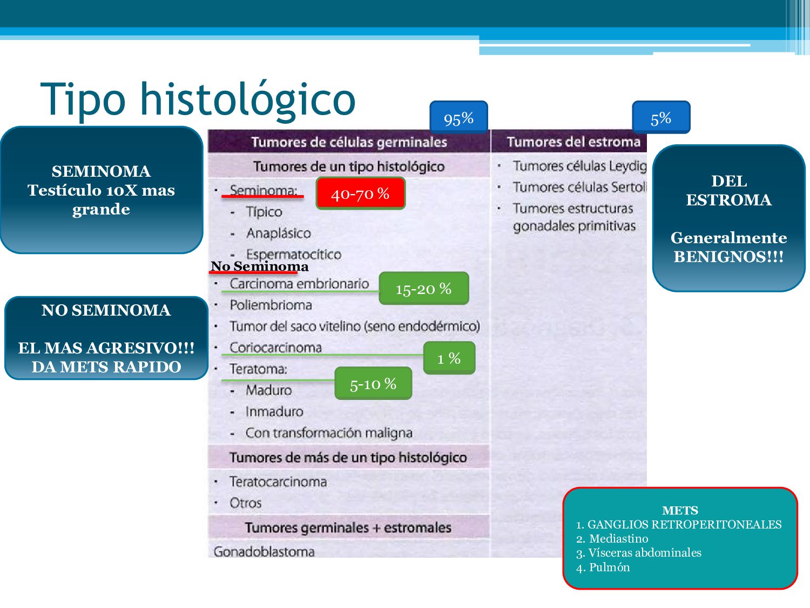The image size is (810, 608).
Task: Click 'Tumores de más de un tipo histológico'
Action: 348,458
